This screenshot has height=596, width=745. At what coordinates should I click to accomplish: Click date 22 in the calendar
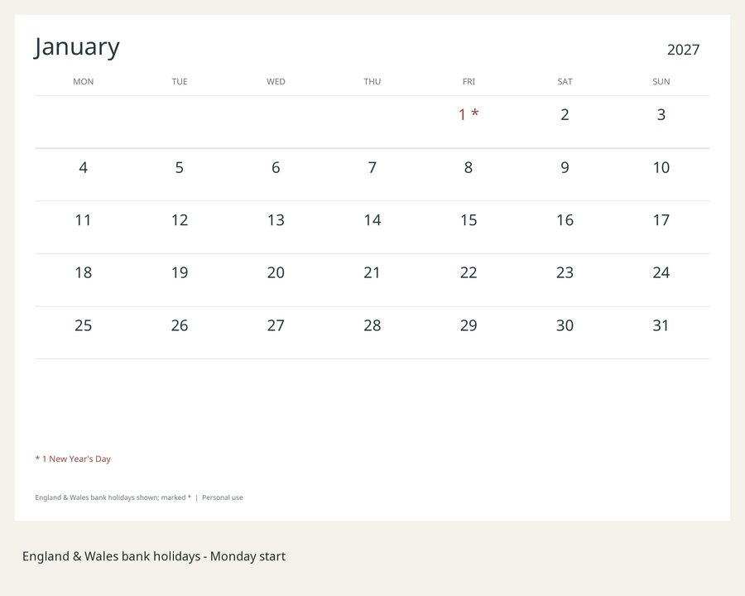point(469,273)
